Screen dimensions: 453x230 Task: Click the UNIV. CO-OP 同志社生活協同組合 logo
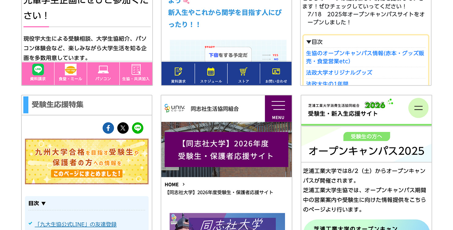coord(201,109)
